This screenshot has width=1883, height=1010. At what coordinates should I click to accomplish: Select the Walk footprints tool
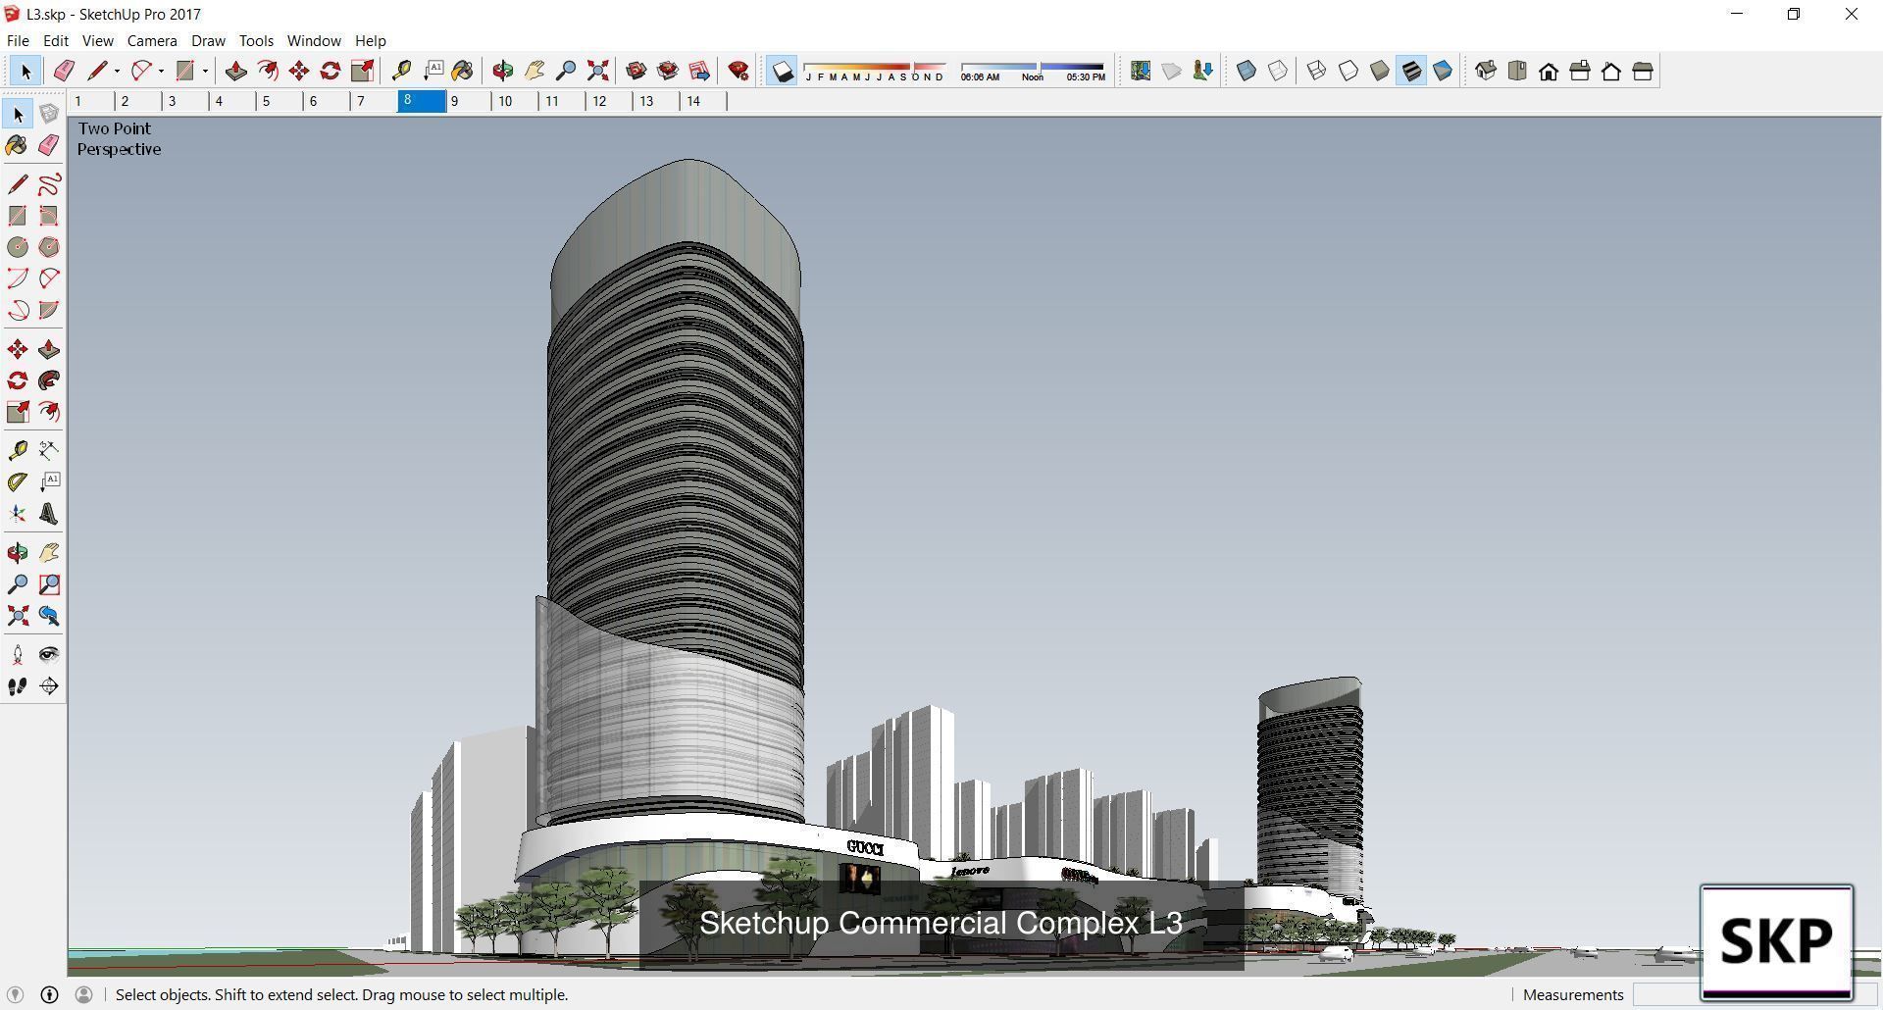click(x=18, y=686)
